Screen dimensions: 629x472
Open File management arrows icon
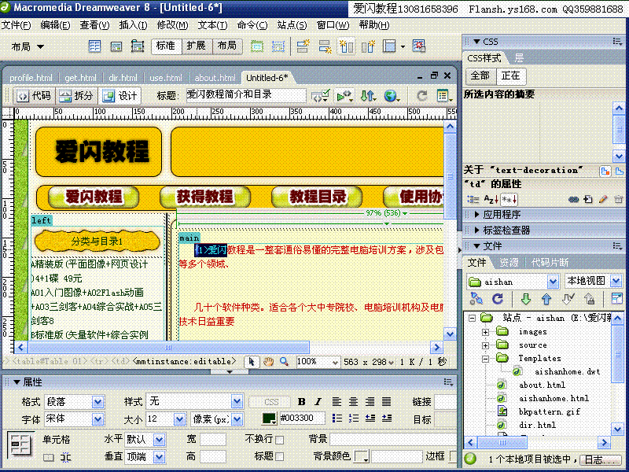coord(367,96)
